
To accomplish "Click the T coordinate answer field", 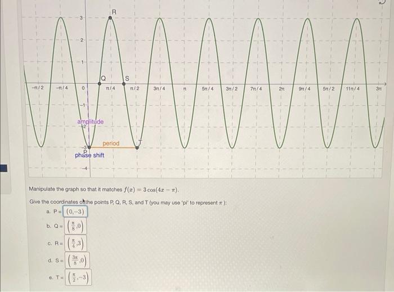I will click(78, 277).
